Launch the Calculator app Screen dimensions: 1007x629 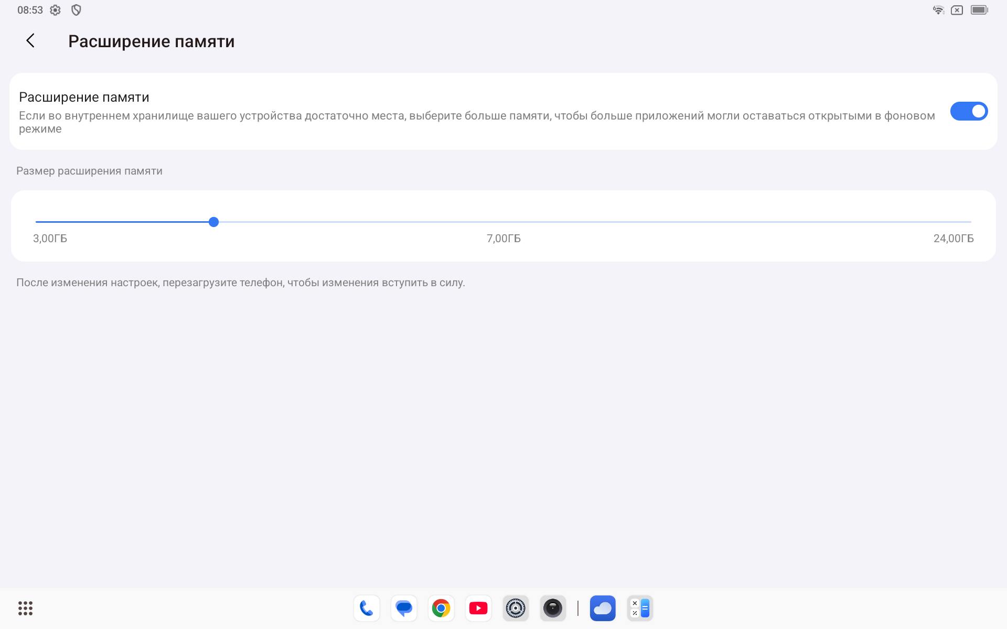tap(640, 608)
